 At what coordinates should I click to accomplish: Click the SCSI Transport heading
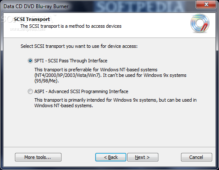click(32, 19)
